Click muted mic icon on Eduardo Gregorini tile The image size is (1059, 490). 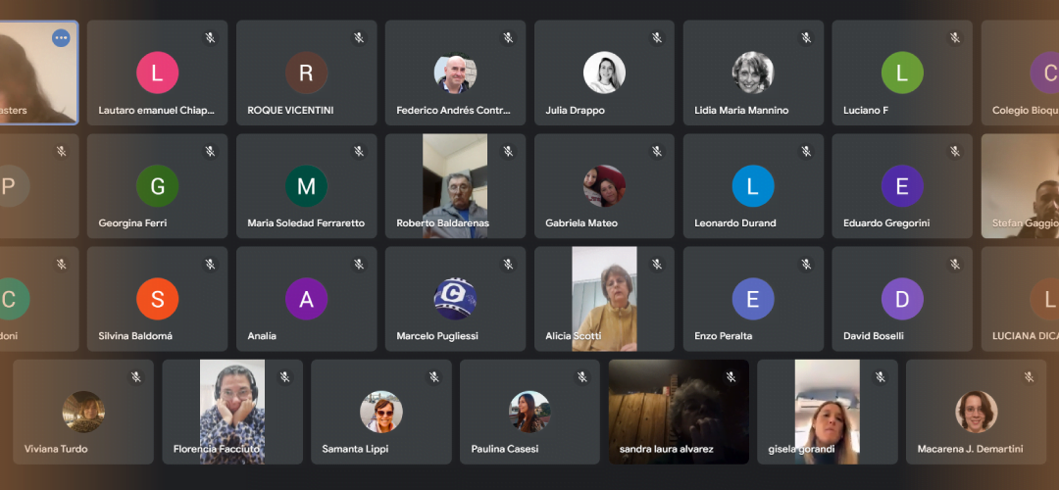(955, 151)
